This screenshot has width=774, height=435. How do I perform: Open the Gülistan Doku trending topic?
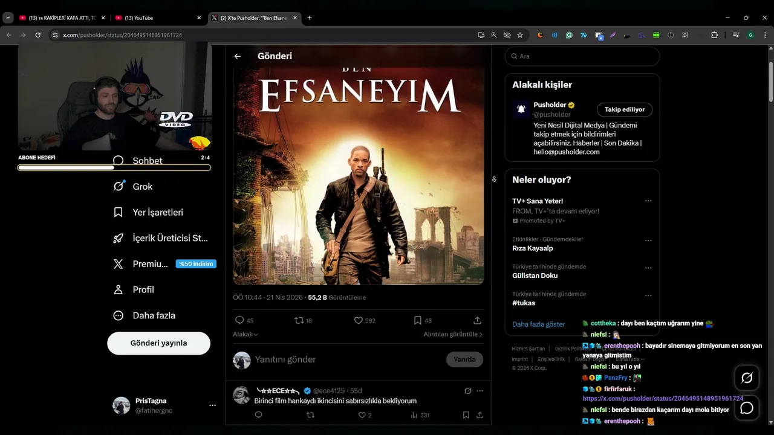(535, 275)
